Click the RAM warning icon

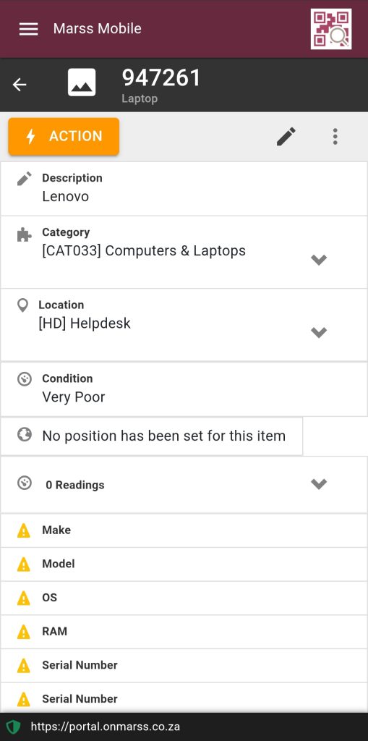point(23,632)
